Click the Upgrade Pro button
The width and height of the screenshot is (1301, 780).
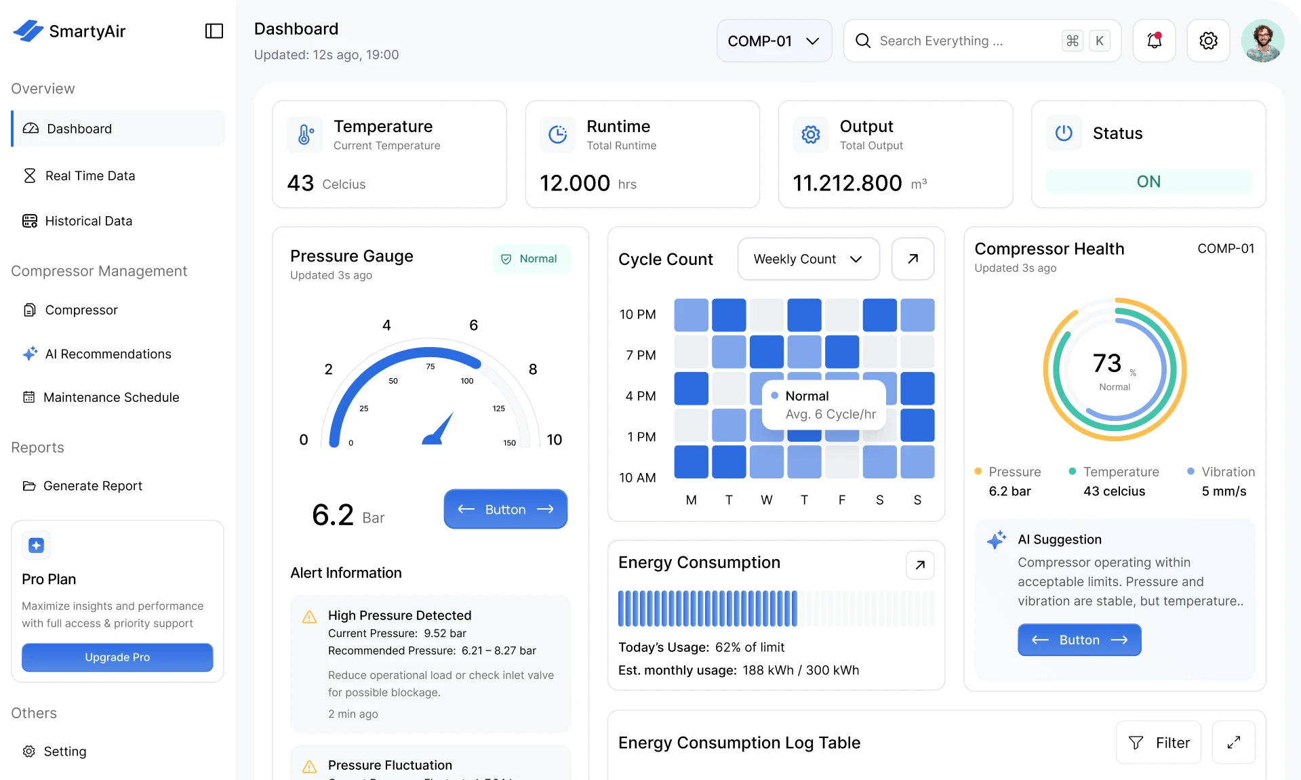[117, 657]
